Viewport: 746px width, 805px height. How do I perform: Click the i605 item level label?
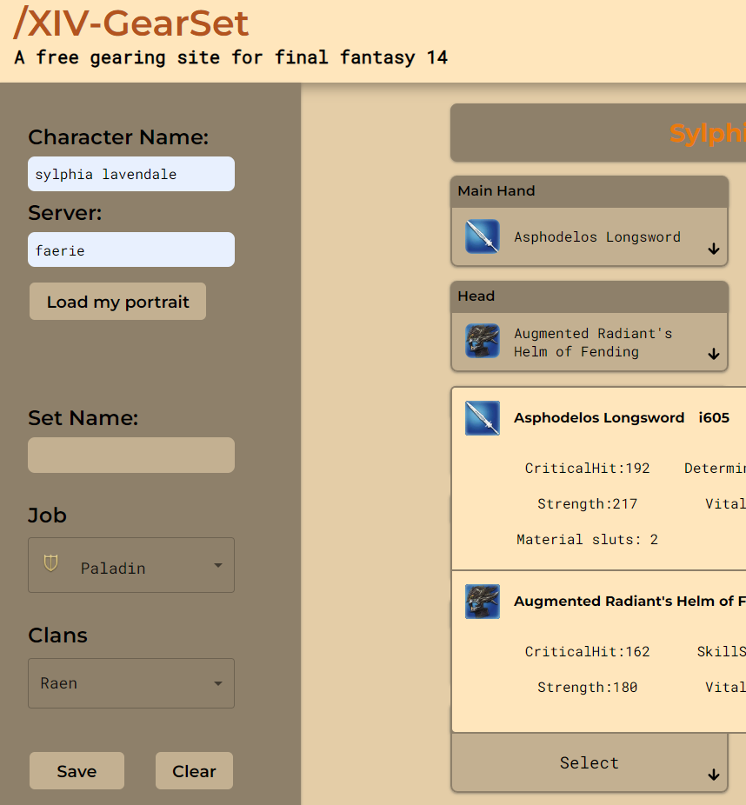click(714, 418)
